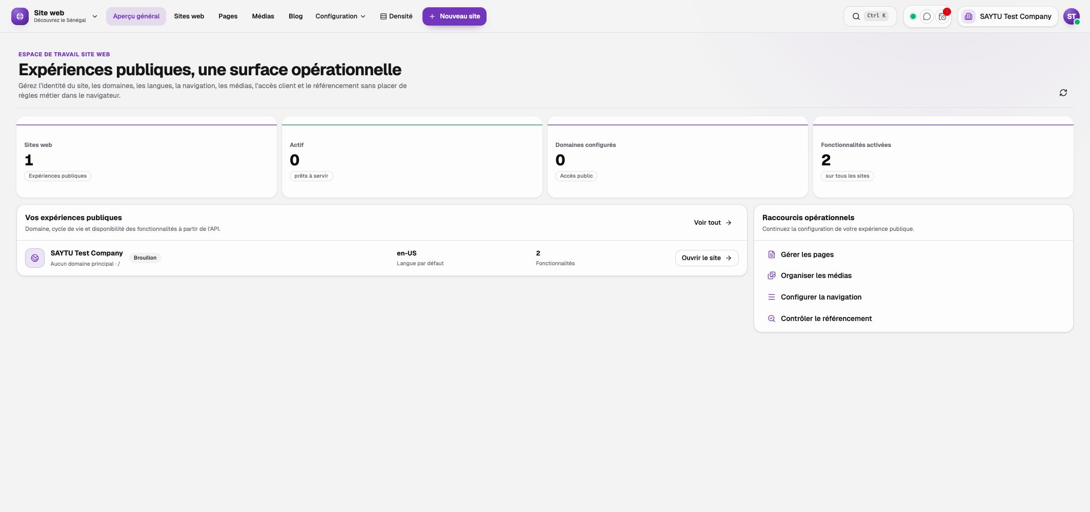This screenshot has height=512, width=1090.
Task: Toggle the Densité display option
Action: point(396,16)
